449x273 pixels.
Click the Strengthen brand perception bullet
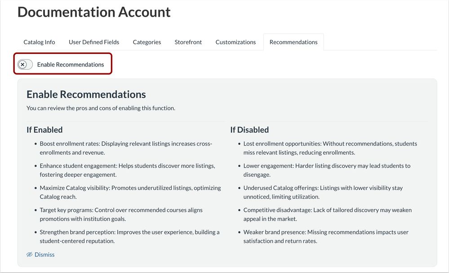pos(129,236)
